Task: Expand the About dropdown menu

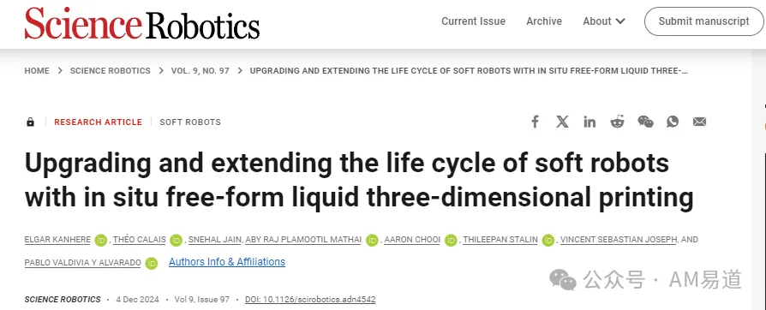Action: click(604, 21)
